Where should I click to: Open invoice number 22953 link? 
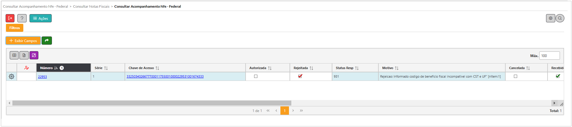pos(43,77)
